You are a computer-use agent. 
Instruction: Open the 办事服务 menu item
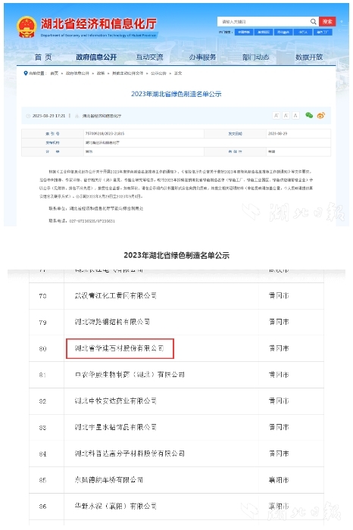(x=202, y=57)
